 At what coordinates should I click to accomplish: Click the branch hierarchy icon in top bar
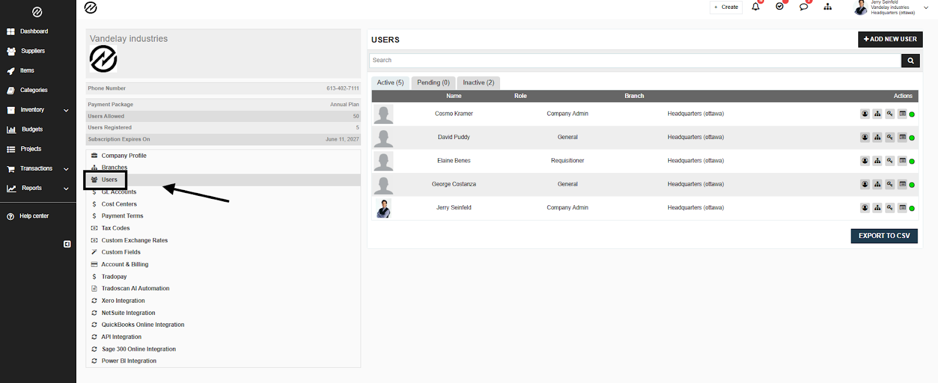coord(828,7)
